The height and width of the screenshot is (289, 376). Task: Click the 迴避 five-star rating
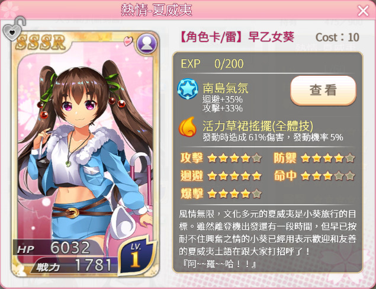coord(234,176)
